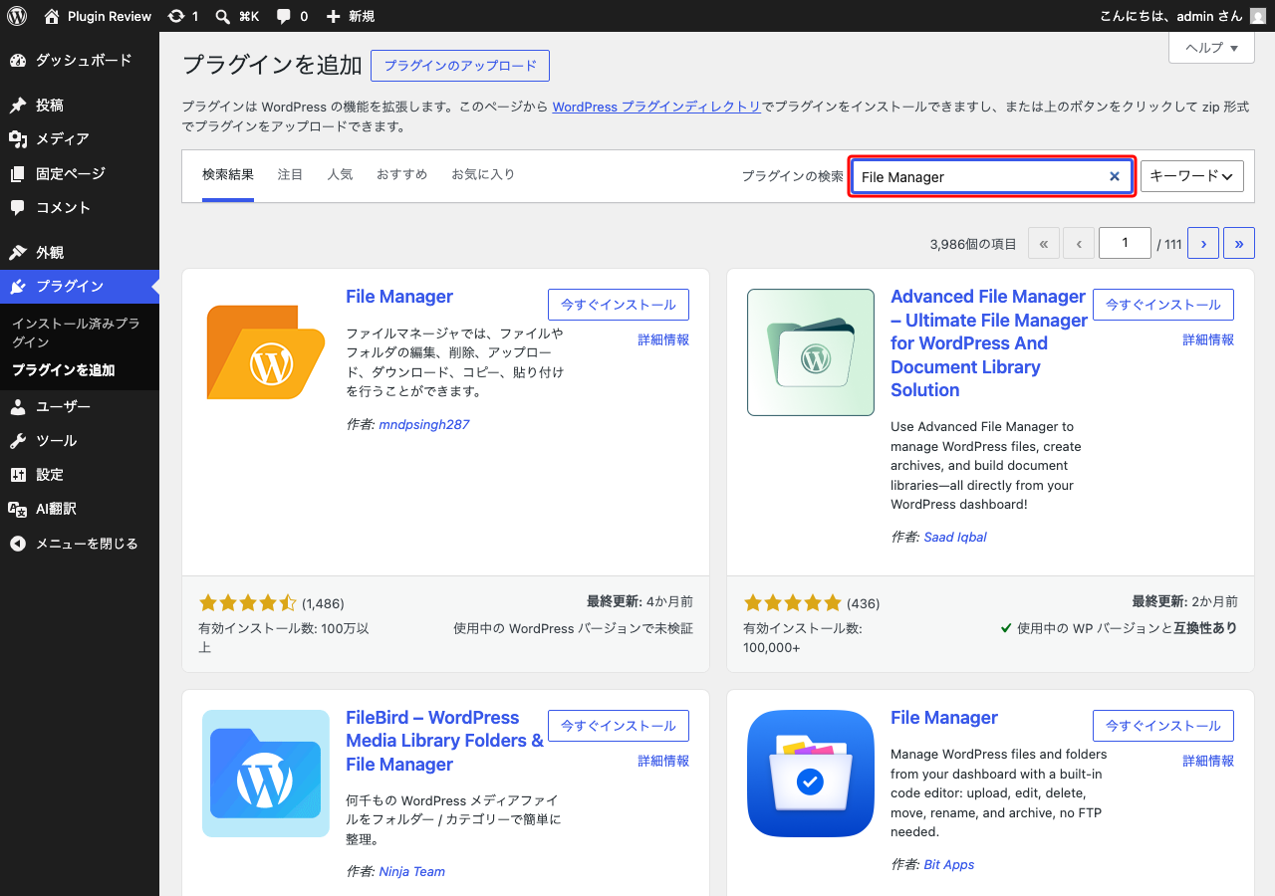Click the 3,986個の項目 result count
This screenshot has width=1275, height=896.
click(973, 244)
